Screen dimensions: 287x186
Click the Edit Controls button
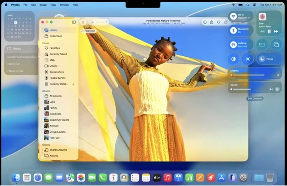(255, 98)
